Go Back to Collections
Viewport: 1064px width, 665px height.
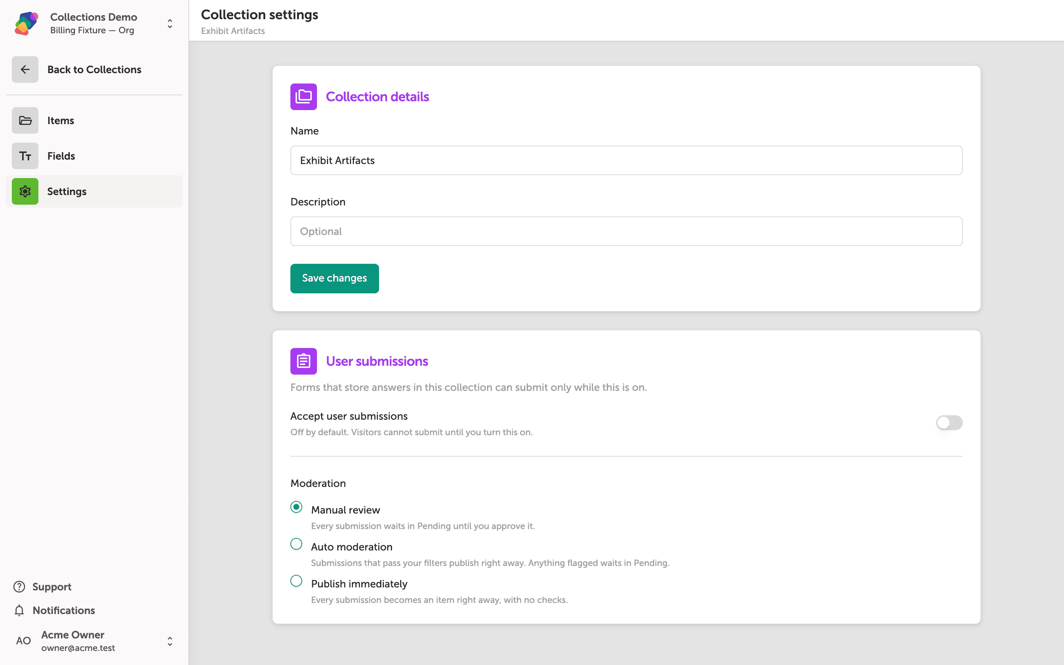click(94, 69)
